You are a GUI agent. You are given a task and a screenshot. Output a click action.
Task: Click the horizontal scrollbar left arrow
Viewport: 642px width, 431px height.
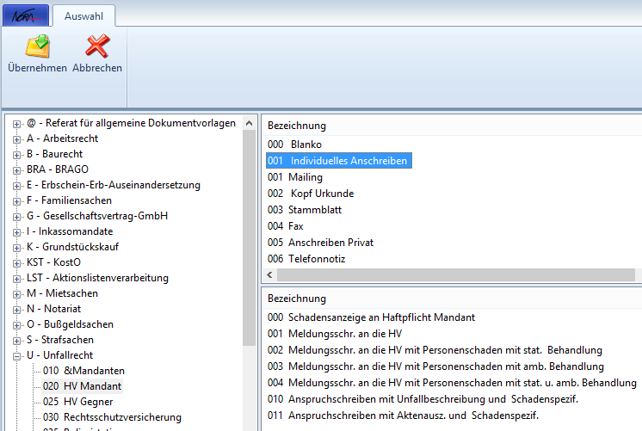(271, 274)
